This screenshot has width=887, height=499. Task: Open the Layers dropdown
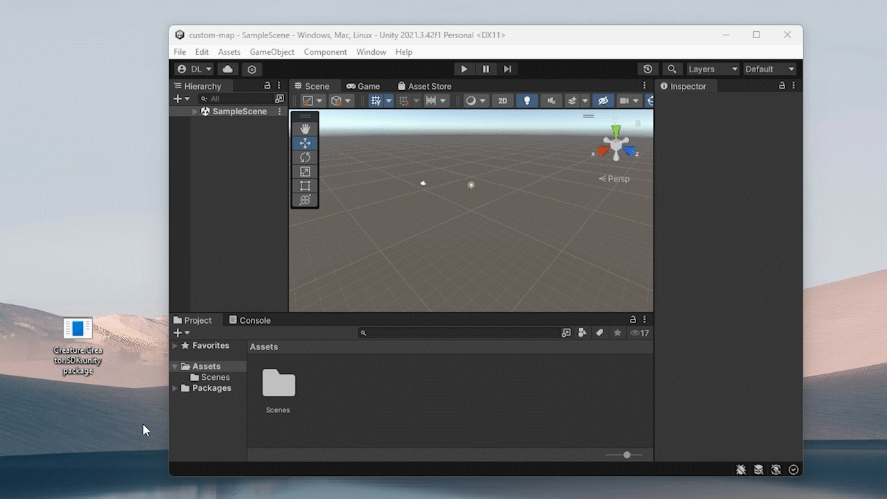(x=712, y=69)
